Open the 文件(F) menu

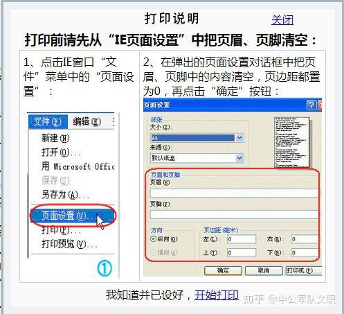click(48, 122)
